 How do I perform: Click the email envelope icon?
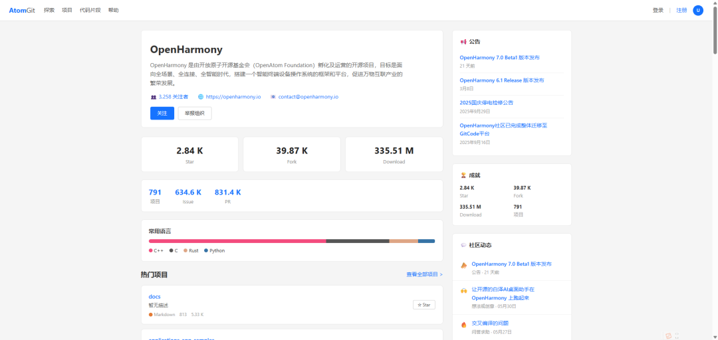pyautogui.click(x=273, y=97)
